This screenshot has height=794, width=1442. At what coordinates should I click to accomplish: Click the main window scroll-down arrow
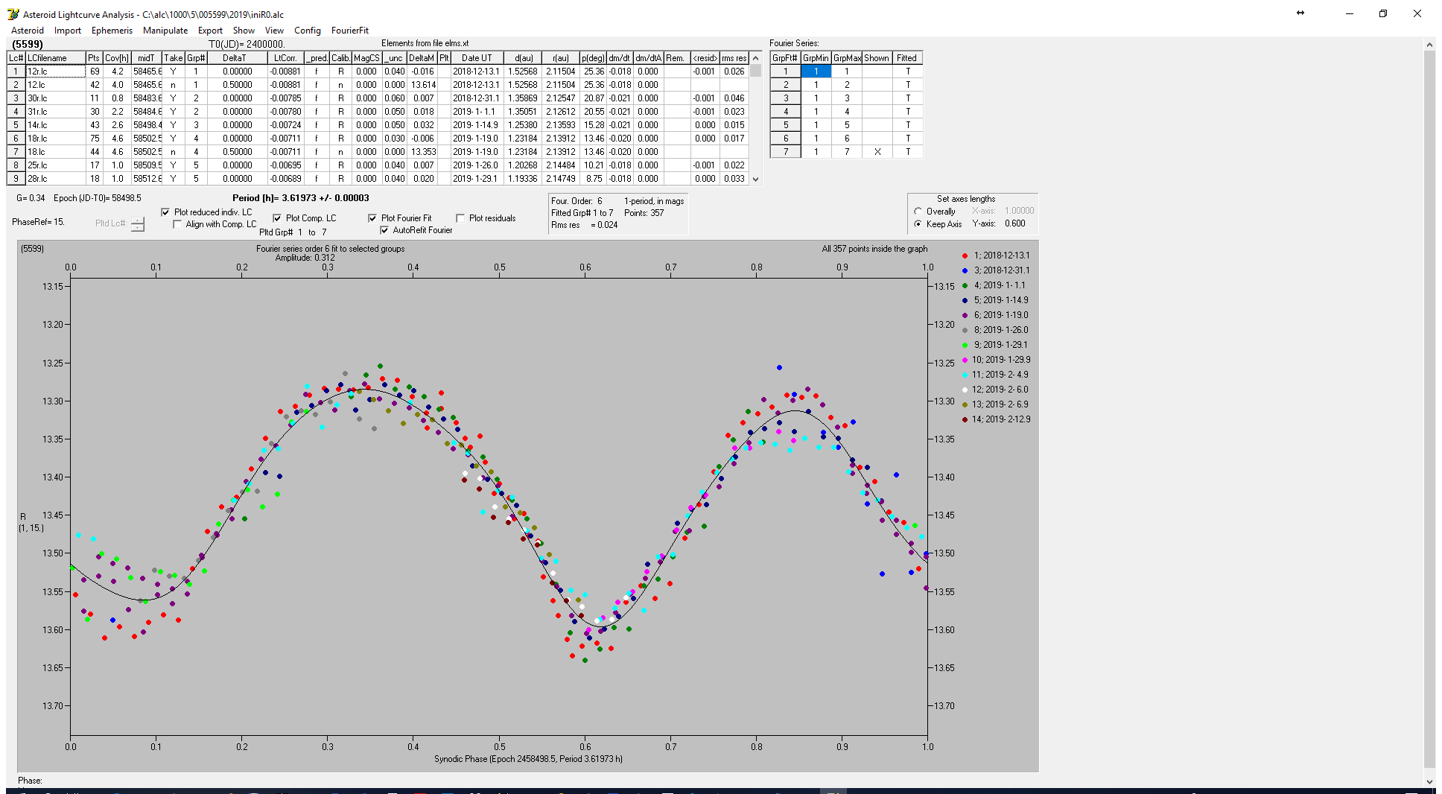(1429, 781)
